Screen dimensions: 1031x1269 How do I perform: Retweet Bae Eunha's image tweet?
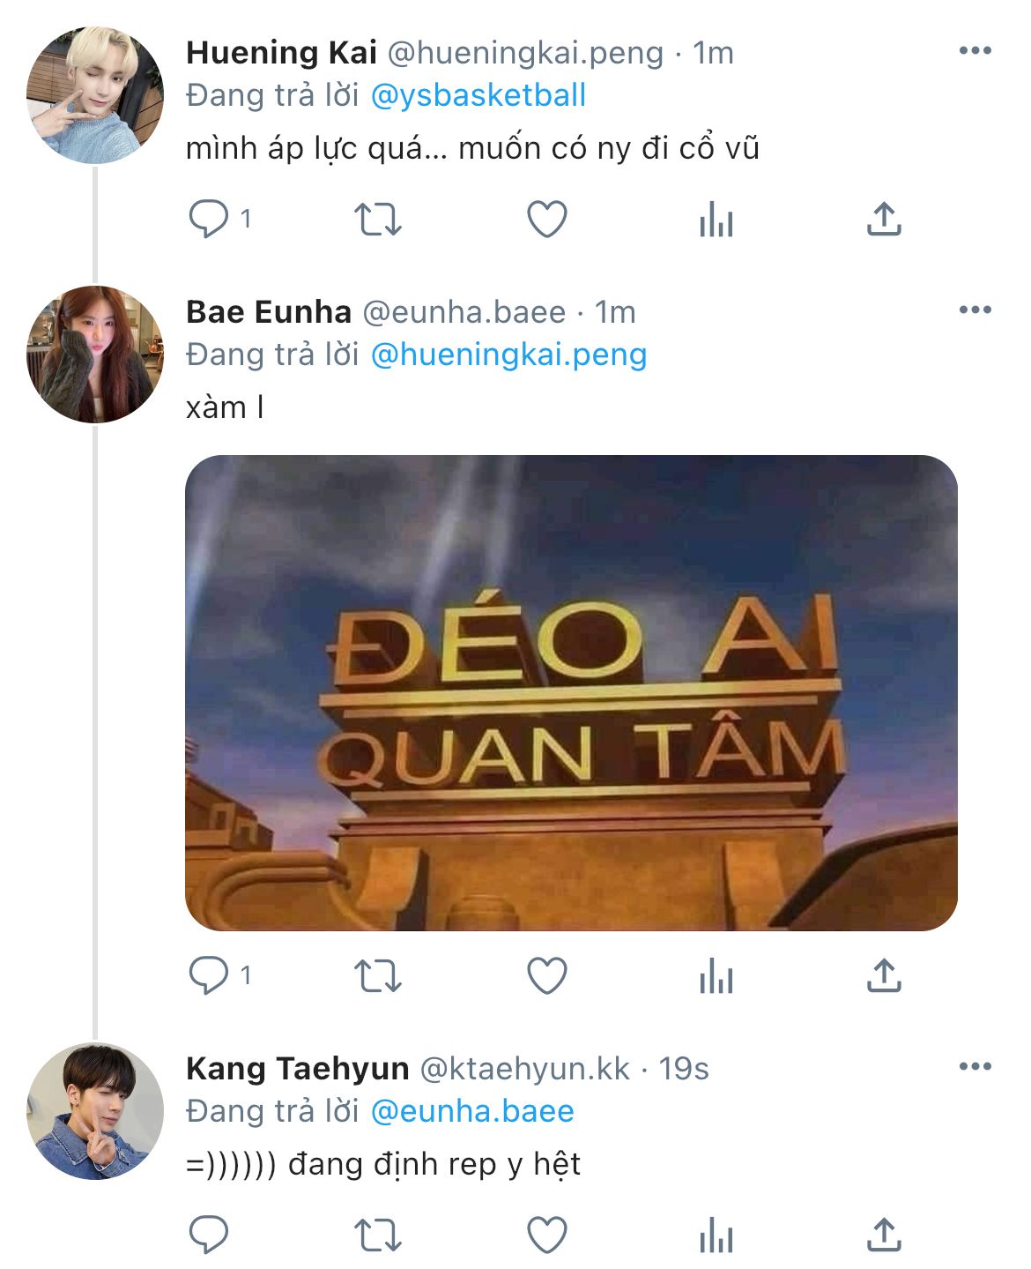click(x=377, y=976)
